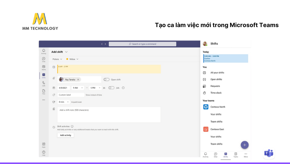
Task: Open the 0 min unpaid break dropdown
Action: pyautogui.click(x=64, y=102)
